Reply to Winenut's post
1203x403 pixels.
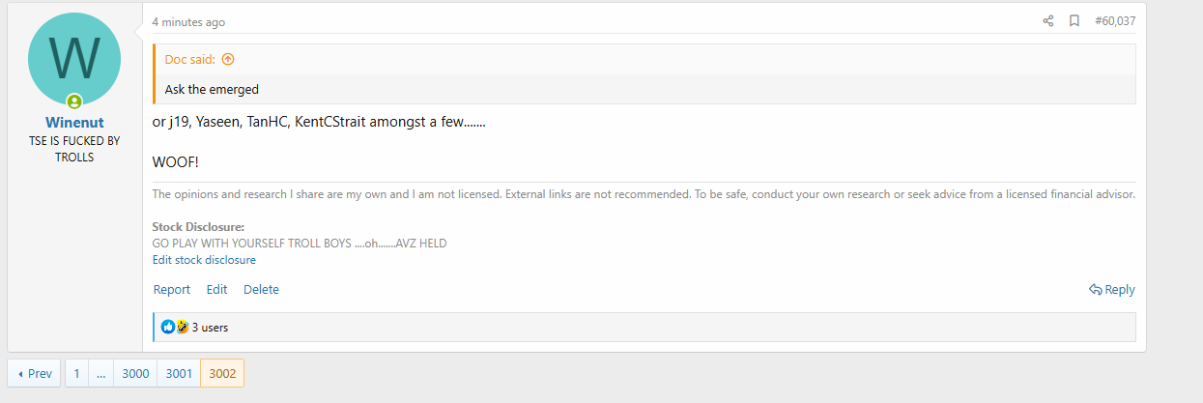1112,289
